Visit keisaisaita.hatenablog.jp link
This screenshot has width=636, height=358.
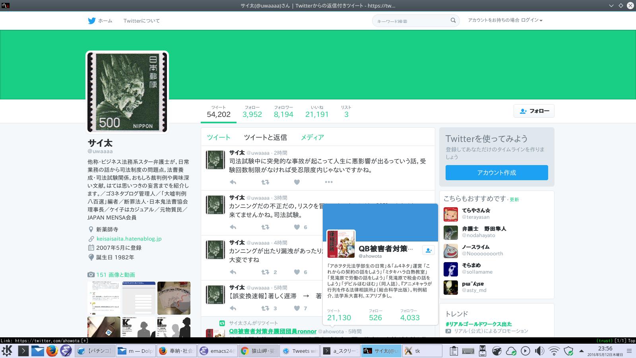[129, 239]
